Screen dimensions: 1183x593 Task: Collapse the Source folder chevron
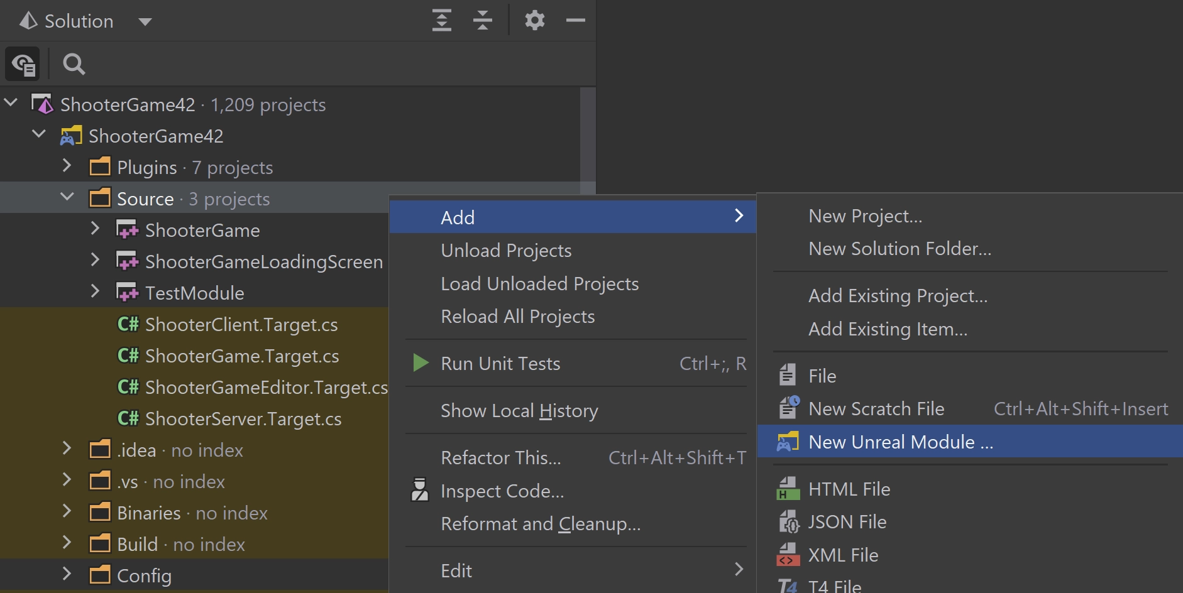click(x=67, y=196)
